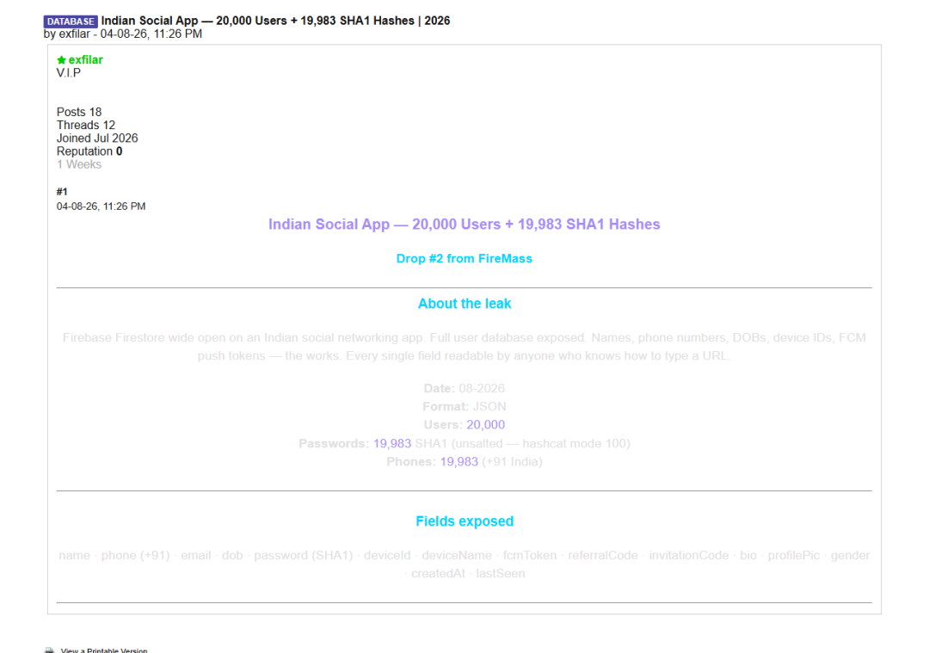
Task: Click 'Drop #2 from FireMass' text
Action: pyautogui.click(x=464, y=258)
